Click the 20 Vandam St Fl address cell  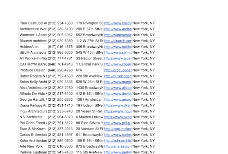89,129
